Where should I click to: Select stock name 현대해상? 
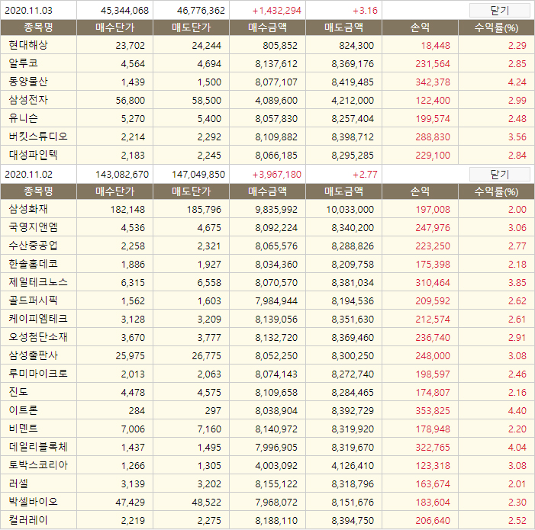pos(28,45)
